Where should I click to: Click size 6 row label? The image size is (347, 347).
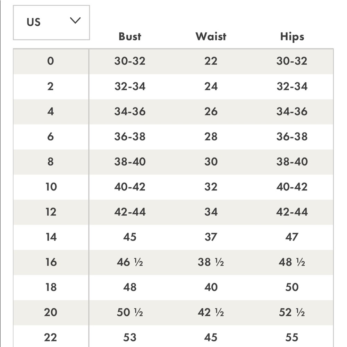[x=50, y=136]
